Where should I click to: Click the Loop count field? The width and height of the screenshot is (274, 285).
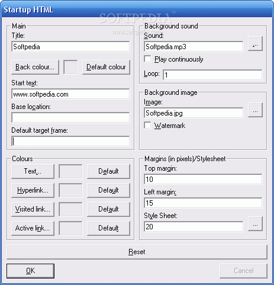[x=212, y=75]
